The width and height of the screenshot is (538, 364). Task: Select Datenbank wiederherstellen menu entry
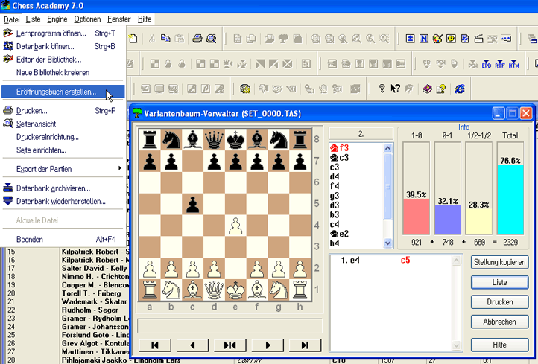(63, 201)
